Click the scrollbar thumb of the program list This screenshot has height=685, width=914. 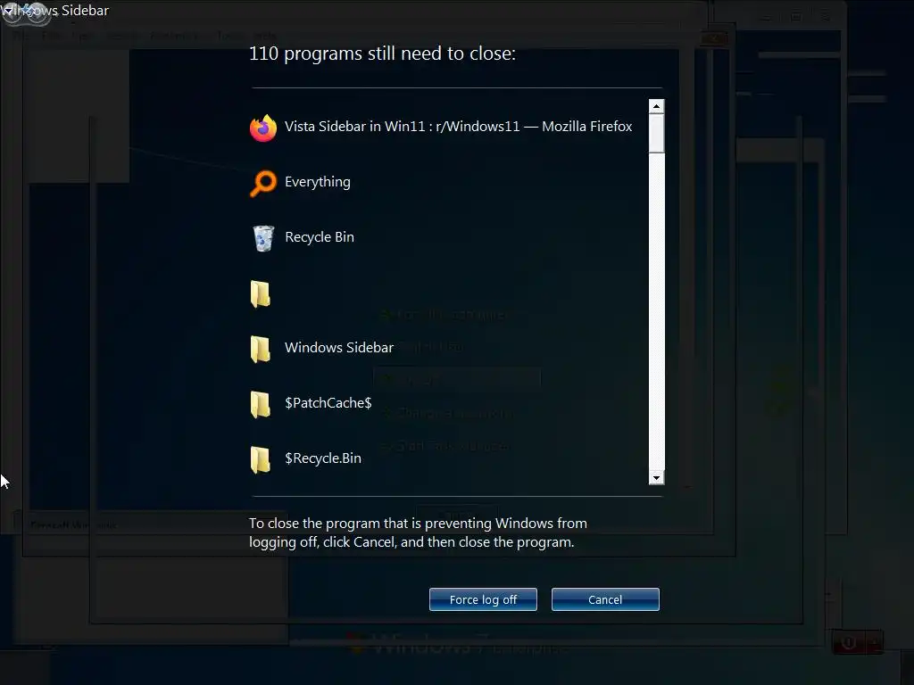[656, 134]
